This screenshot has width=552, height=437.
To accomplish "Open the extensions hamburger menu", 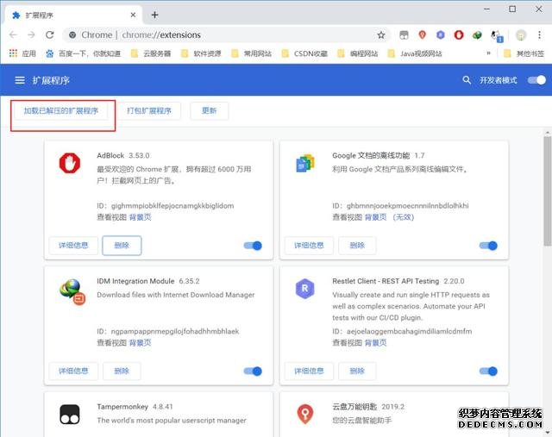I will [x=20, y=80].
